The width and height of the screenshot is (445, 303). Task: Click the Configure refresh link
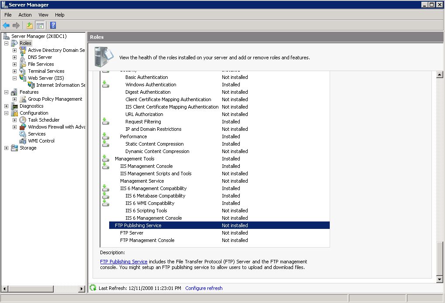click(x=204, y=288)
